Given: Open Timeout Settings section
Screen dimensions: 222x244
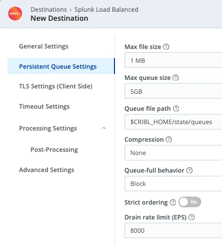Looking at the screenshot, I should [x=44, y=107].
